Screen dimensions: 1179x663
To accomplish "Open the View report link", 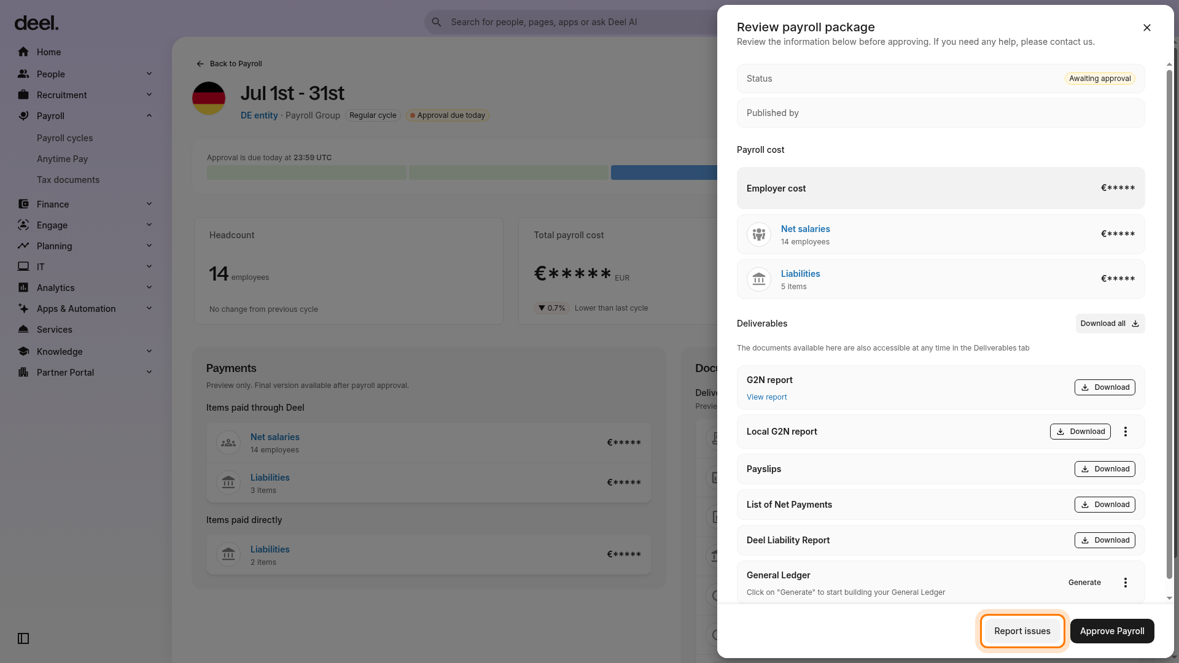I will (x=766, y=397).
